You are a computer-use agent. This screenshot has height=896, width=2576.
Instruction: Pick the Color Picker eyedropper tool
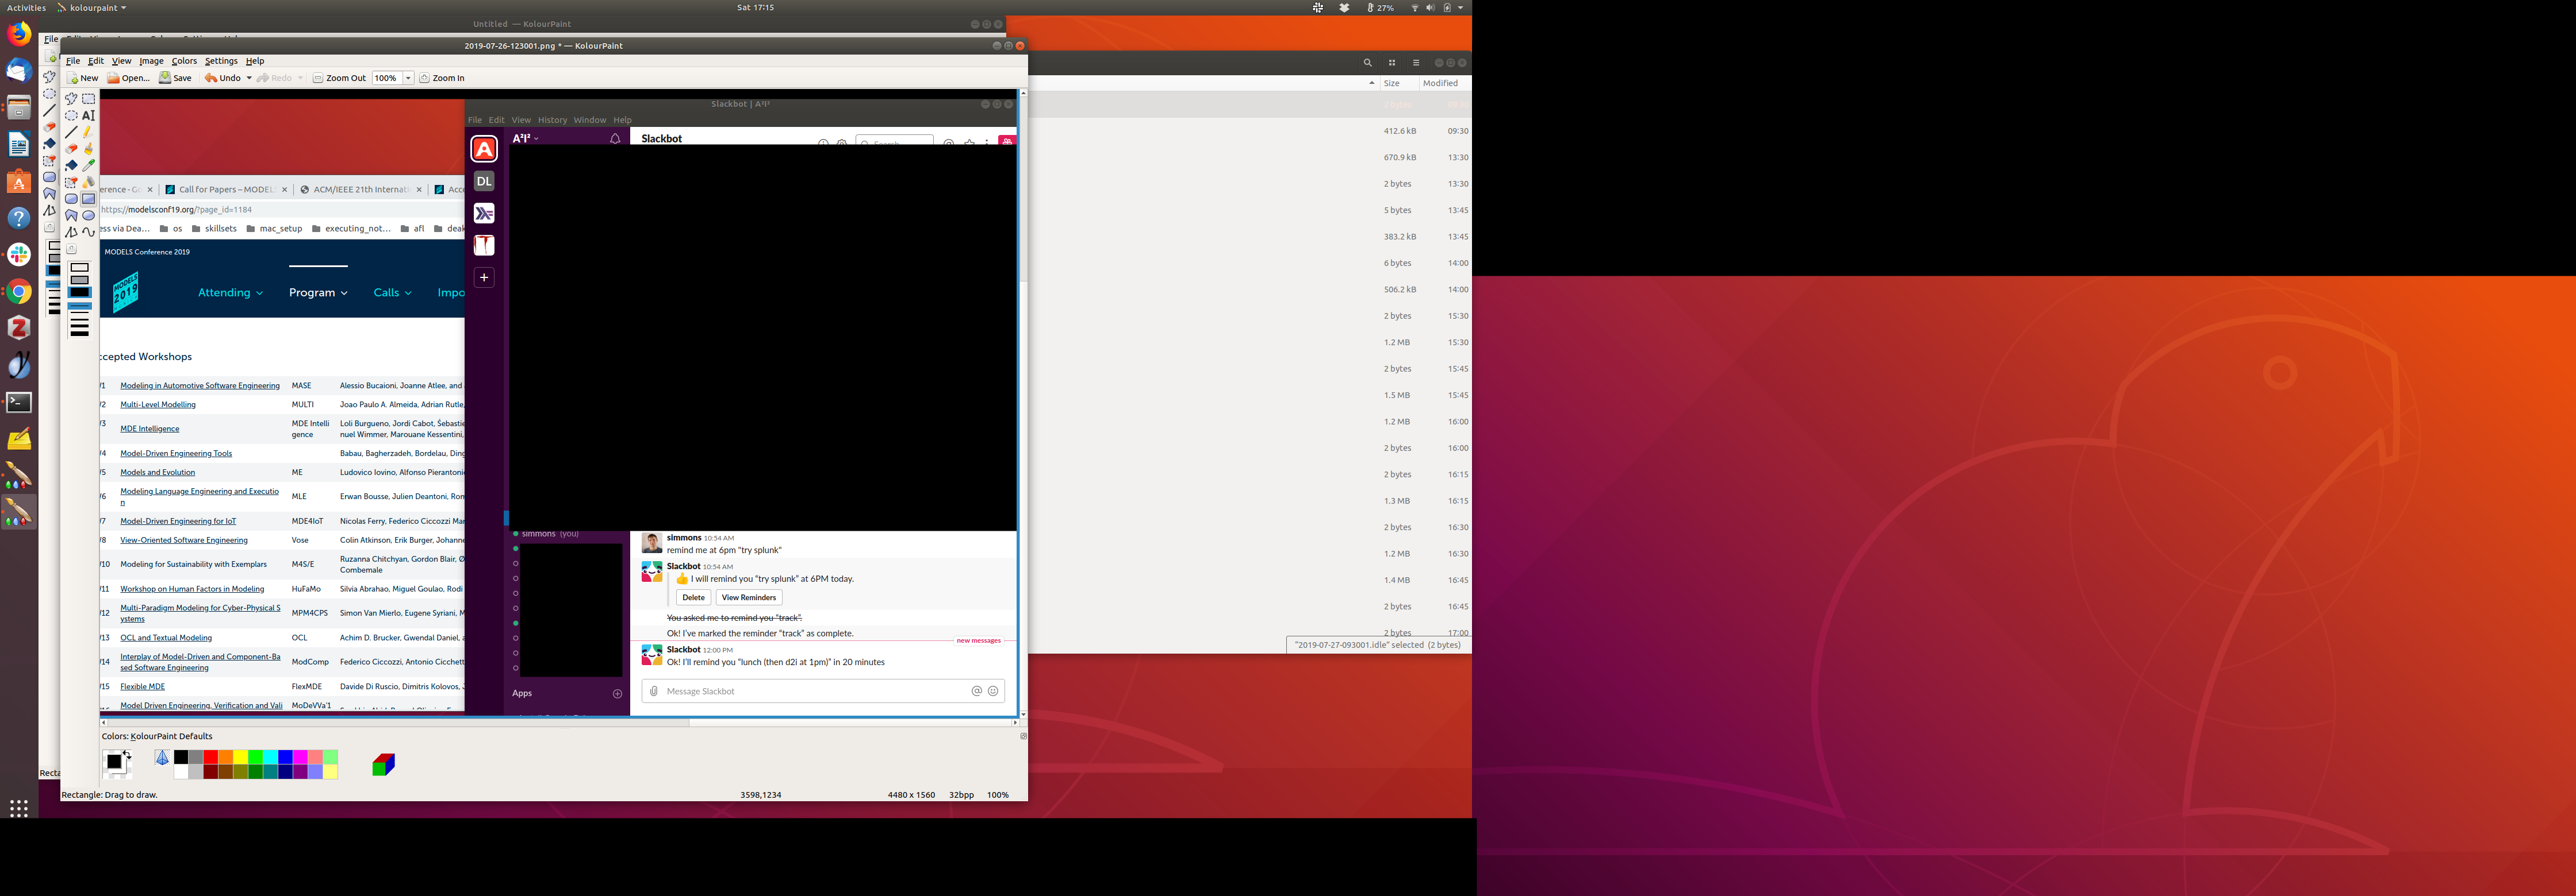(x=88, y=166)
